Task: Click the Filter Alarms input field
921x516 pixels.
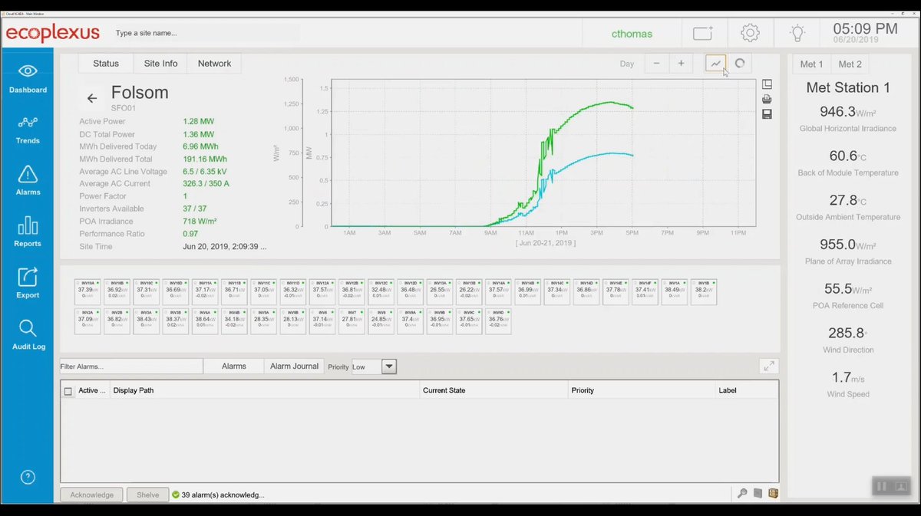Action: point(131,366)
